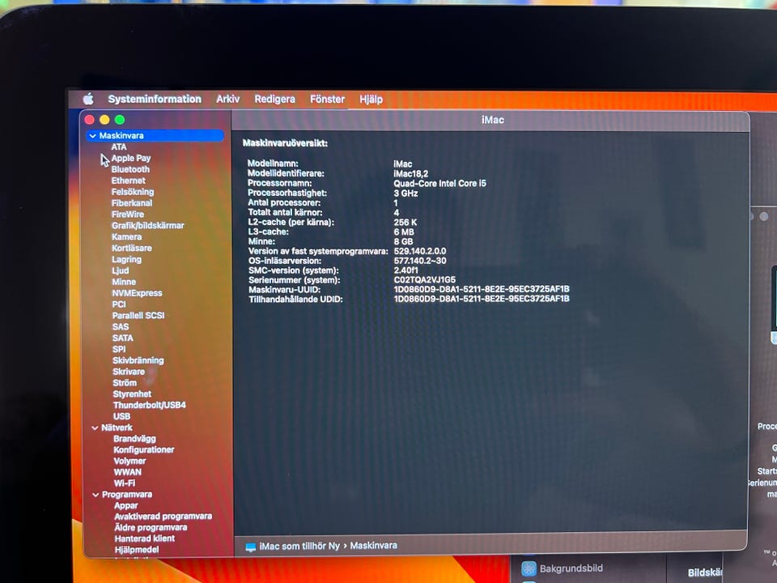
Task: Select Hjälpmedel in the sidebar
Action: pyautogui.click(x=137, y=550)
